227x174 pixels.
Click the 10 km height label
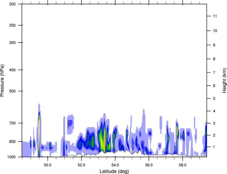coord(215,31)
